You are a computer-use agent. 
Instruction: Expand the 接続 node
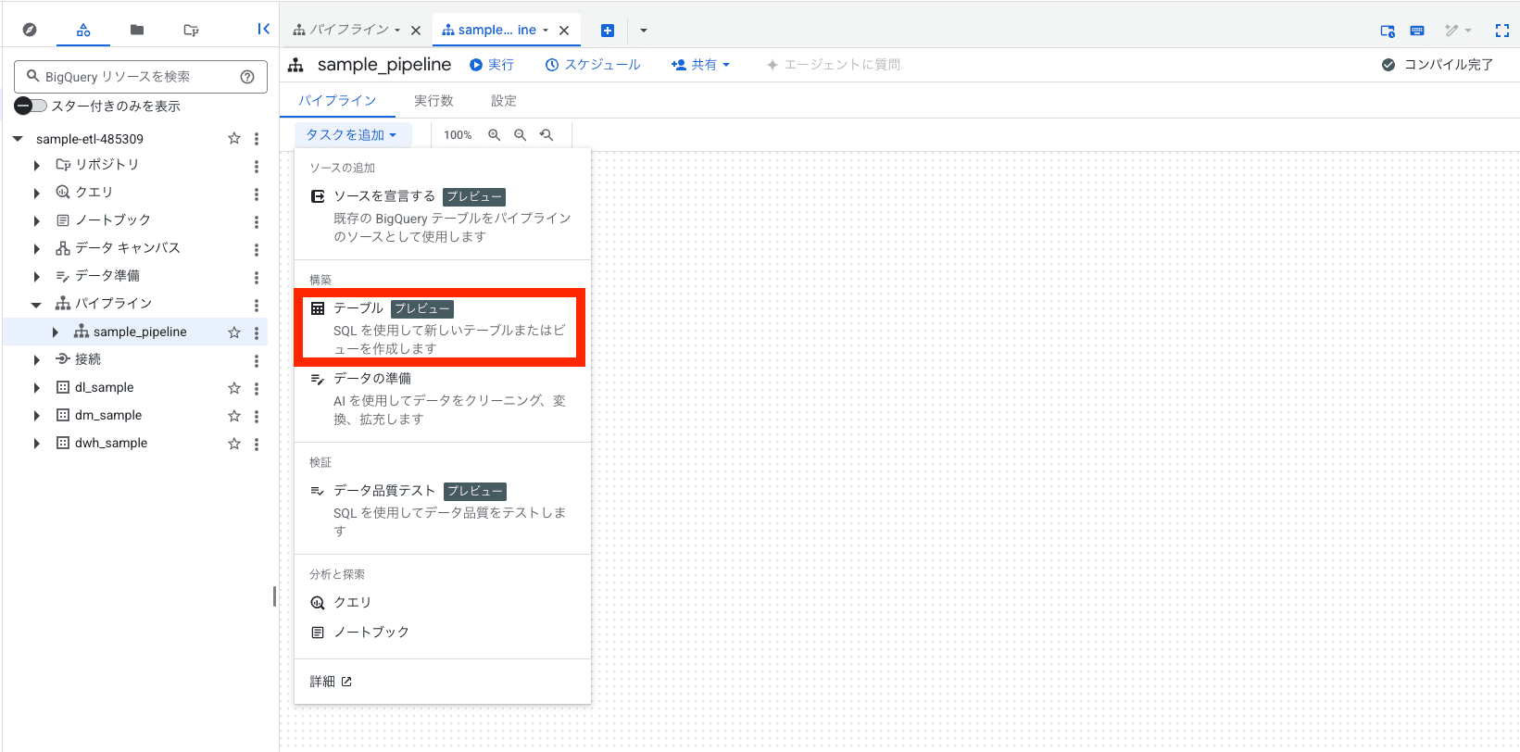click(36, 360)
